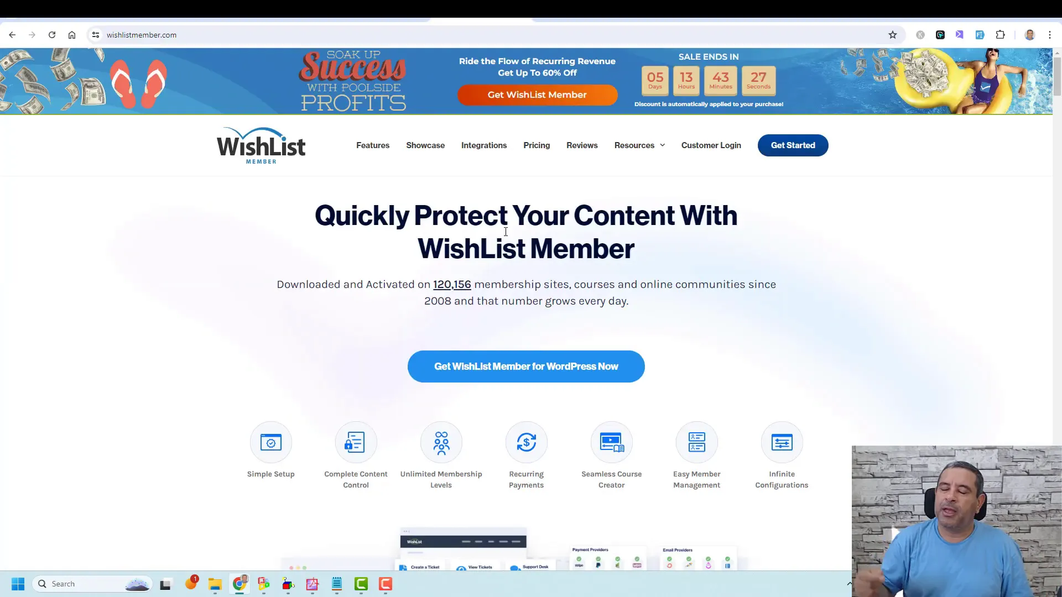Click the Complete Content Control icon
Viewport: 1062px width, 597px height.
[356, 442]
